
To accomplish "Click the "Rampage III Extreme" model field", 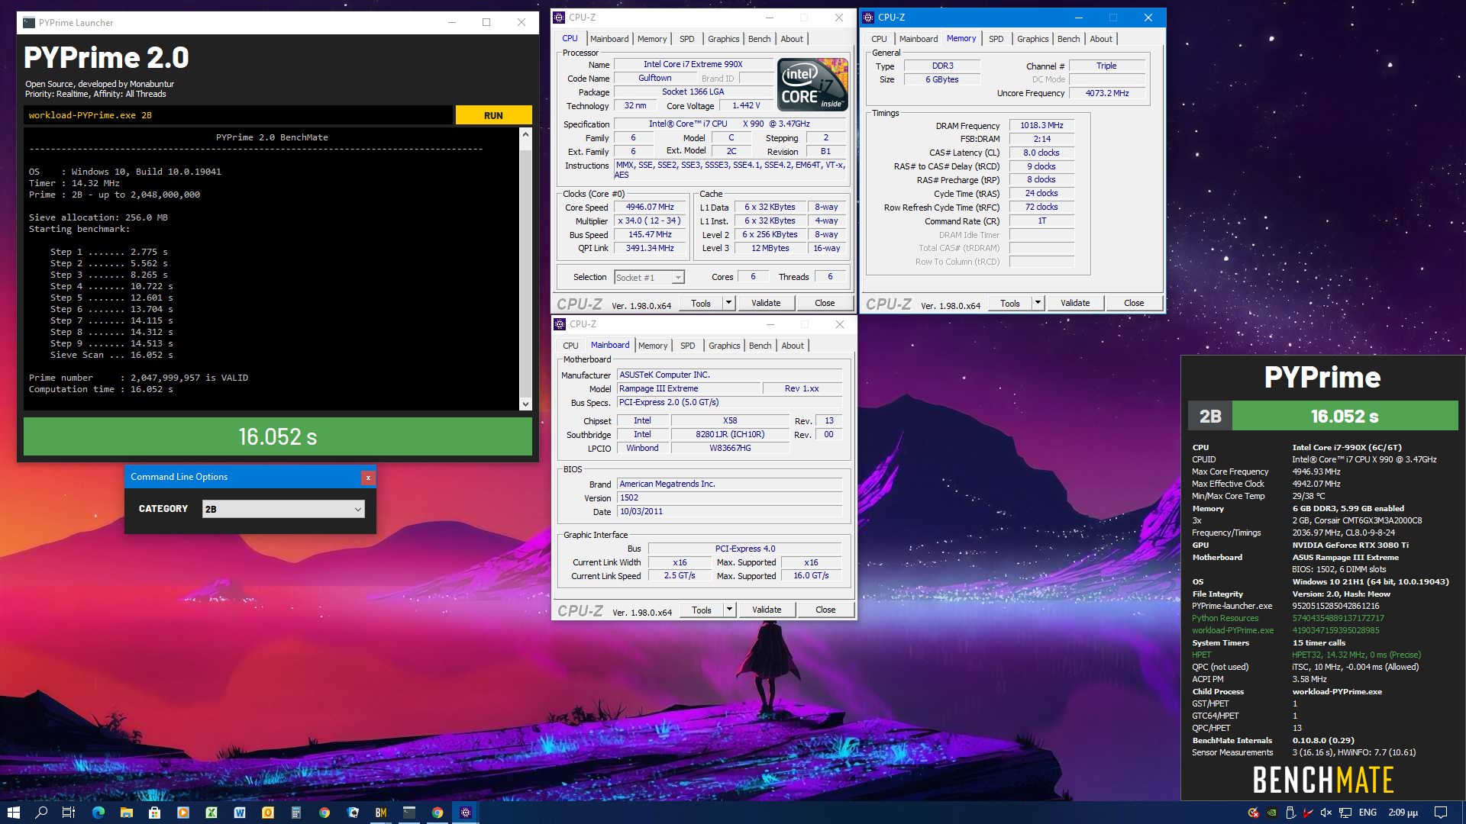I will 688,388.
